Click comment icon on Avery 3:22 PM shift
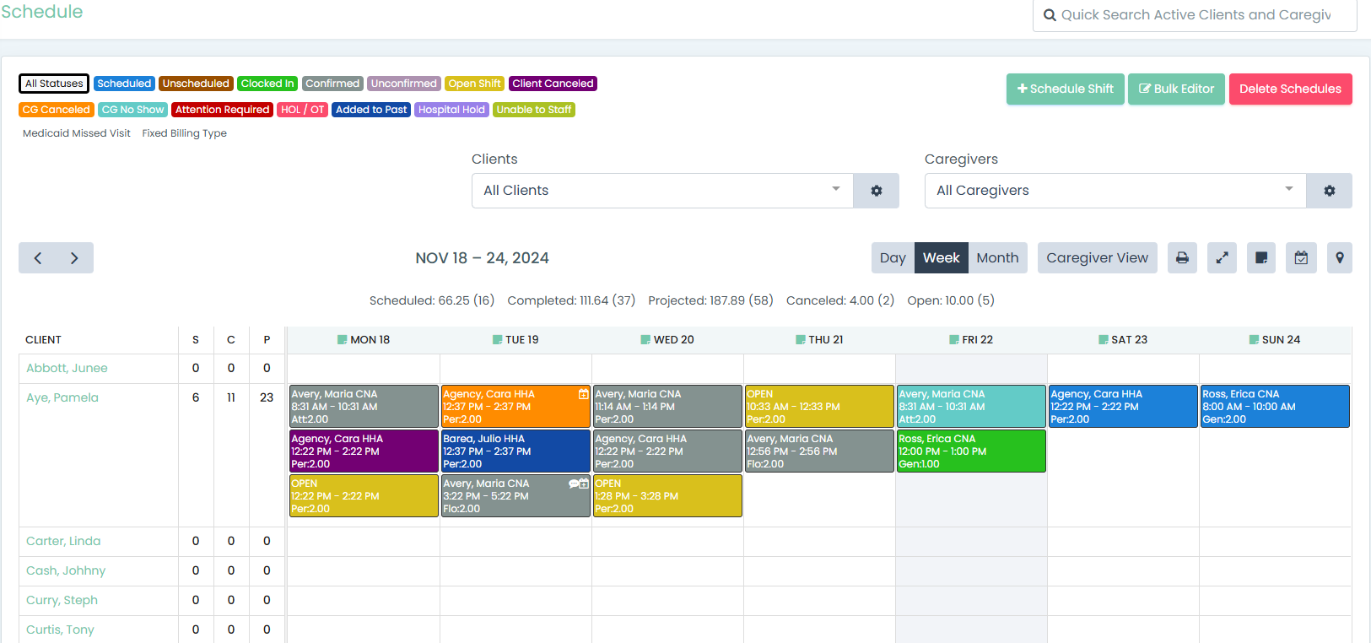The height and width of the screenshot is (643, 1371). click(574, 484)
